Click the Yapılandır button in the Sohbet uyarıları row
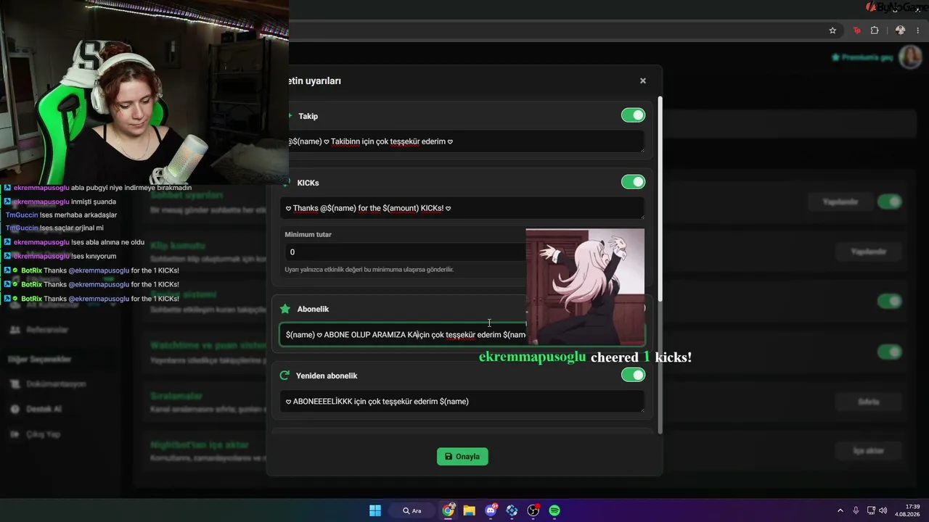 click(x=840, y=202)
